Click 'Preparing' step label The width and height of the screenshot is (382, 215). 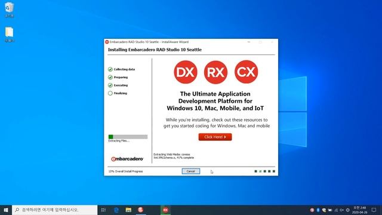point(121,77)
